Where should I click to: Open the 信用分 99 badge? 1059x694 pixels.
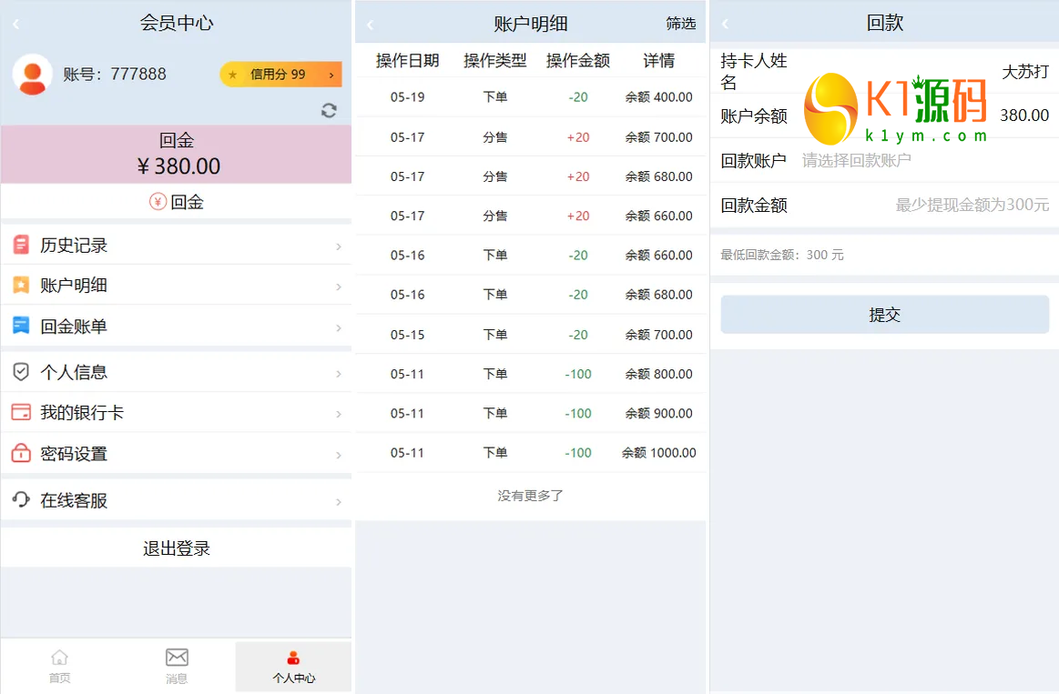(x=280, y=75)
